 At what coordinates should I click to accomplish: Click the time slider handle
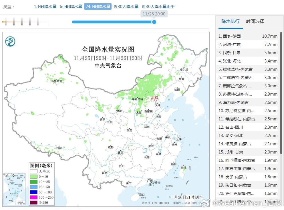point(154,22)
